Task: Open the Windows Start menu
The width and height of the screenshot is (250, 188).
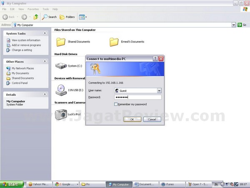Action: 12,184
